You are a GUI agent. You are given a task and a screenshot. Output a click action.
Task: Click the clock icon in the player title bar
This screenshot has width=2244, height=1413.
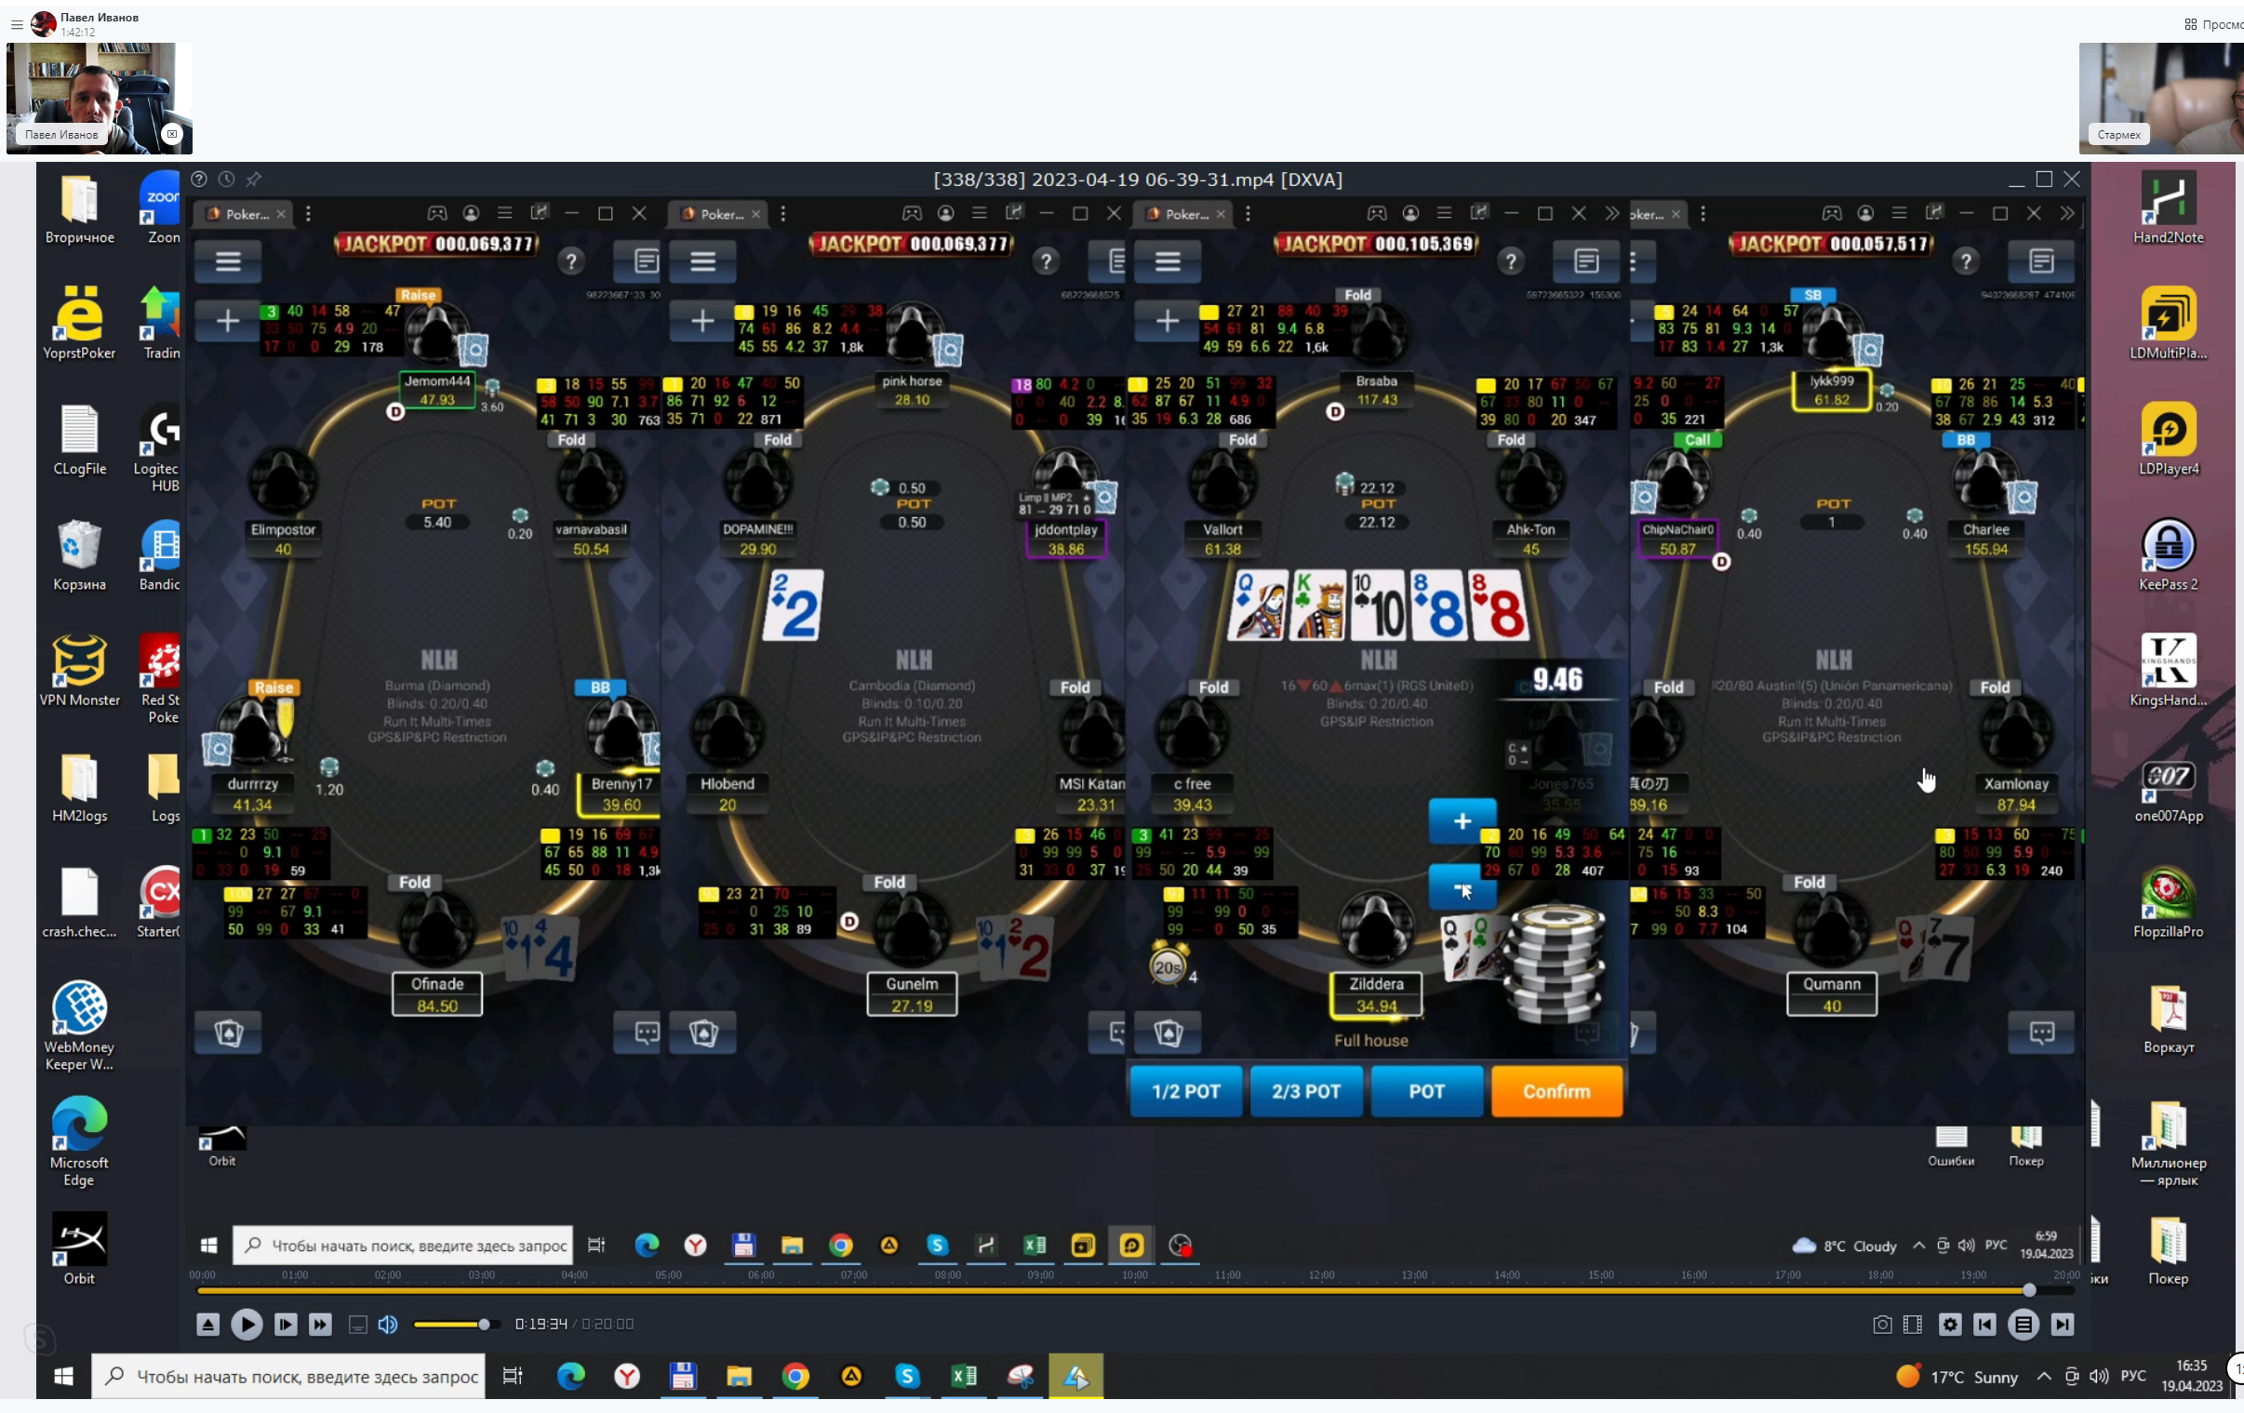pyautogui.click(x=225, y=179)
